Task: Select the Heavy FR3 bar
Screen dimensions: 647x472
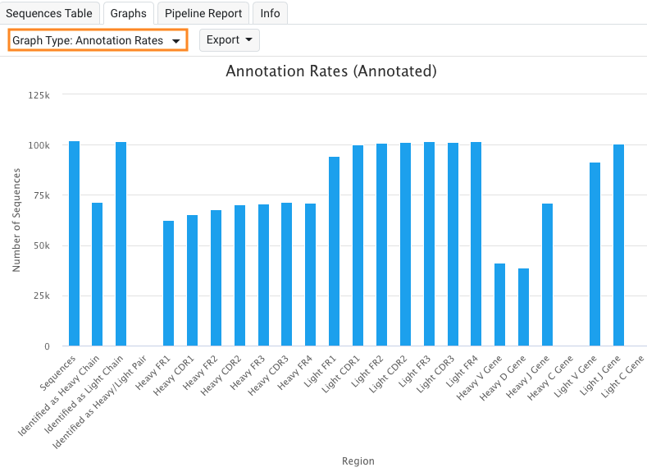Action: point(264,275)
